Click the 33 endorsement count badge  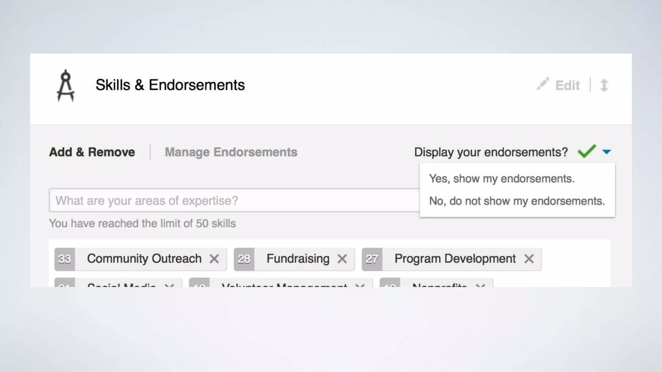pos(65,259)
